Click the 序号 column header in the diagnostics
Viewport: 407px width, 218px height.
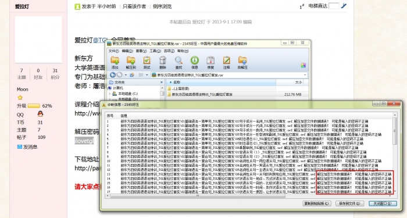point(110,116)
